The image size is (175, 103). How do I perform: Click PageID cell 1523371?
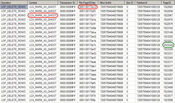(168, 62)
